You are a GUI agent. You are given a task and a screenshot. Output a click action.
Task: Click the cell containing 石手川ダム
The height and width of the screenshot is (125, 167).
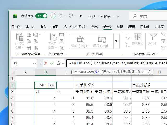coord(84,85)
